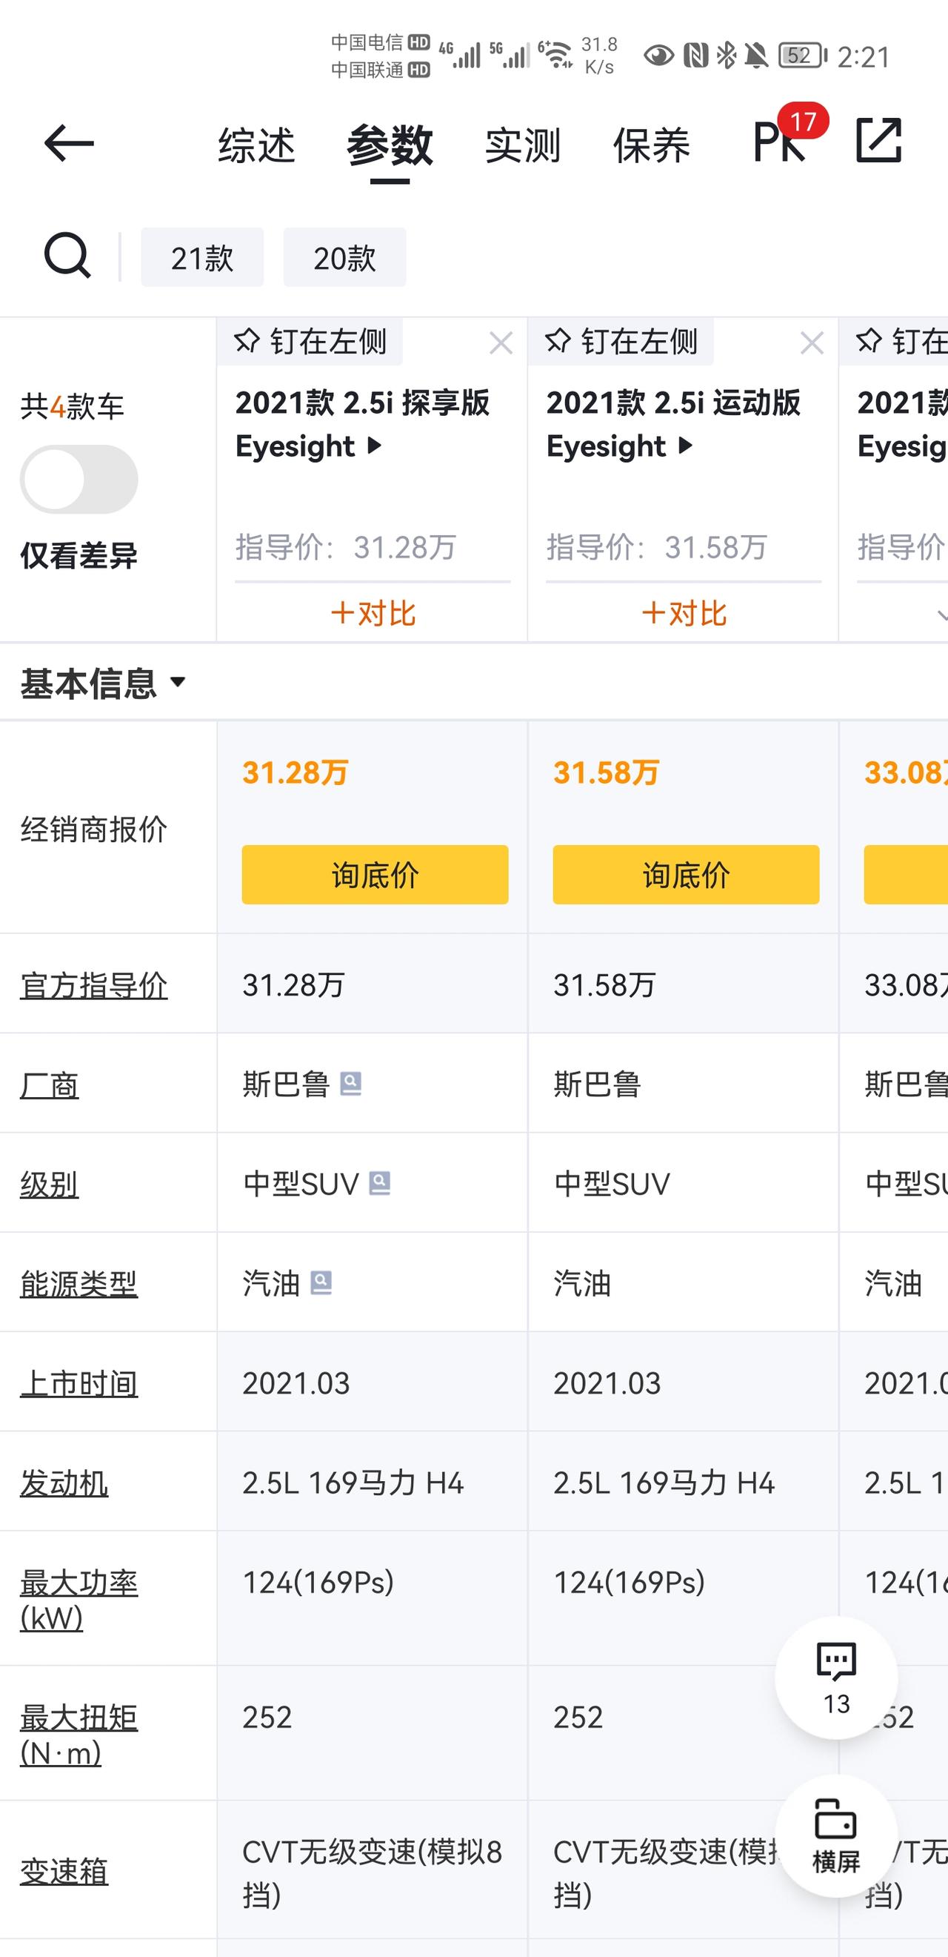Add 运动版 to comparison via +对比
Viewport: 948px width, 1957px height.
point(684,613)
